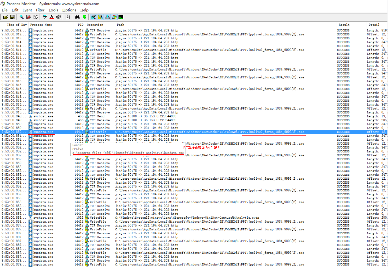Open the Highlight dialog via red A icon

tap(51, 17)
